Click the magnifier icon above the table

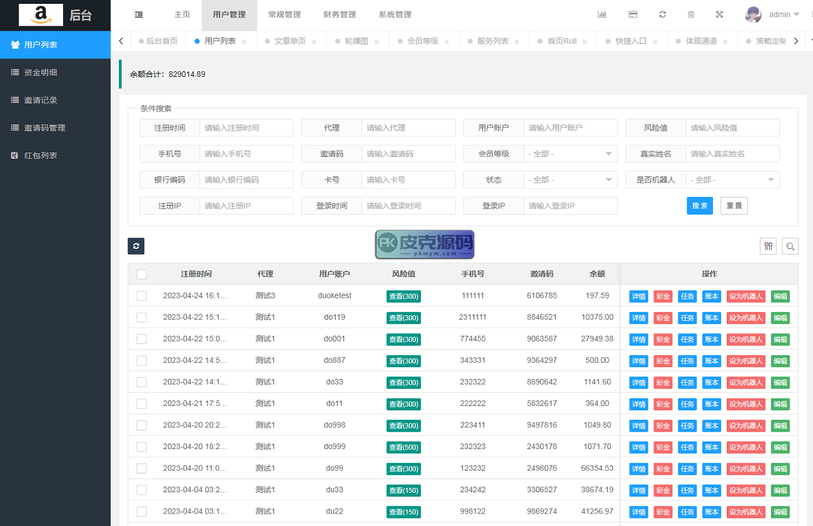(x=790, y=246)
